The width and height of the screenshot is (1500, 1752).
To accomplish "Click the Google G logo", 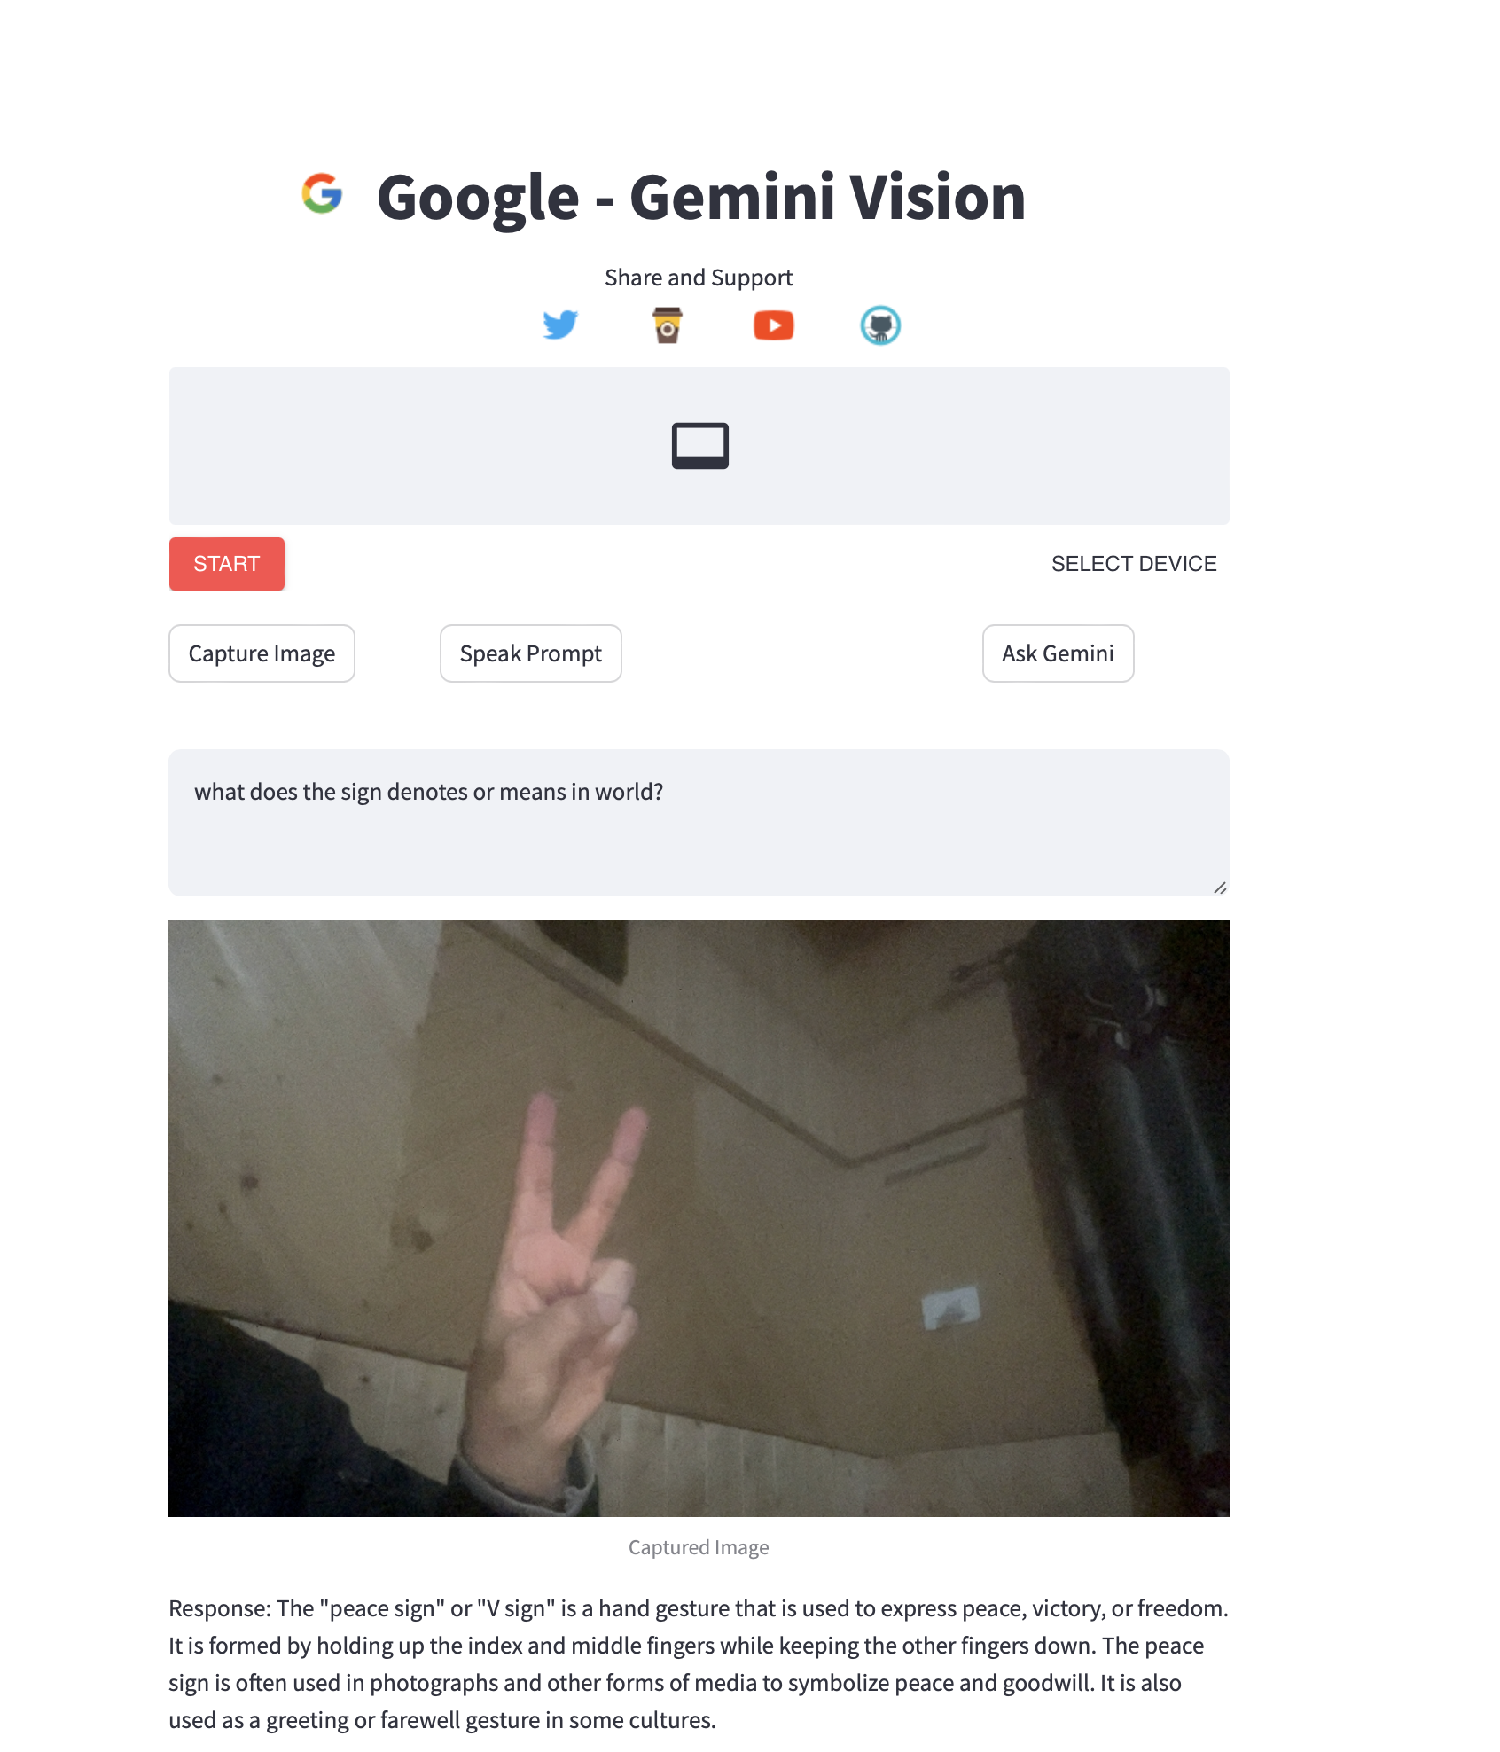I will click(322, 193).
